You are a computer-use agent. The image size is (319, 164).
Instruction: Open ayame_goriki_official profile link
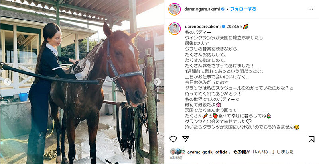207,152
